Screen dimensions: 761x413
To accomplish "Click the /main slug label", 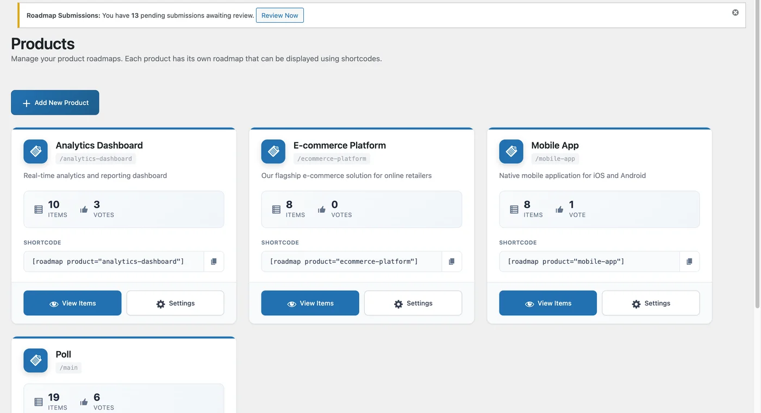I will pos(68,368).
